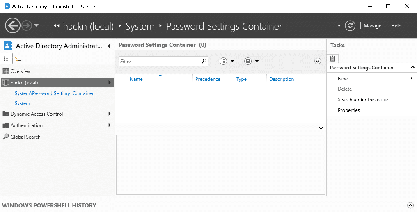The image size is (417, 212).
Task: Open the arrow after hackn (local) breadcrumb
Action: [x=120, y=26]
